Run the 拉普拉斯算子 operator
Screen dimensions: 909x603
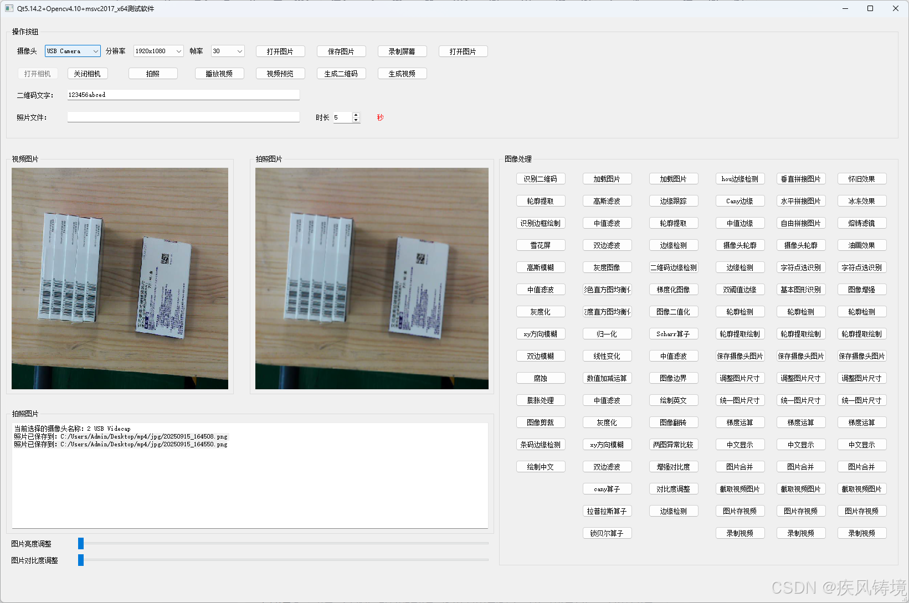(607, 511)
